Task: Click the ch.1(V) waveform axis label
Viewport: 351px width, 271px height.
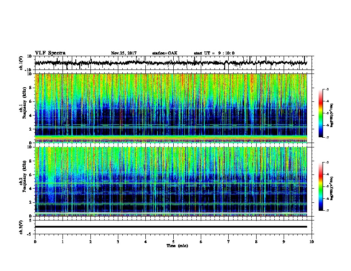Action: [21, 63]
